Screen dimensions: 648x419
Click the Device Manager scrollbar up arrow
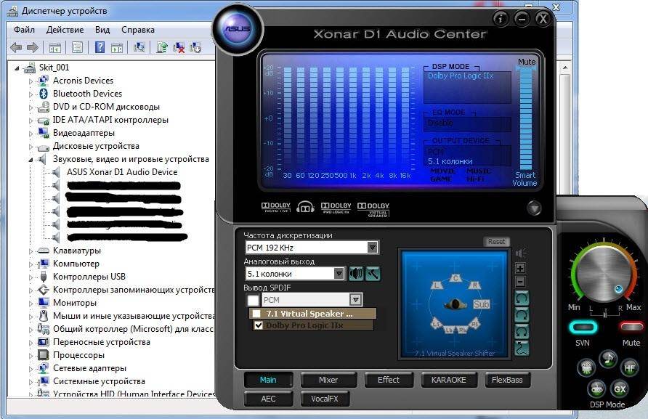[x=565, y=68]
